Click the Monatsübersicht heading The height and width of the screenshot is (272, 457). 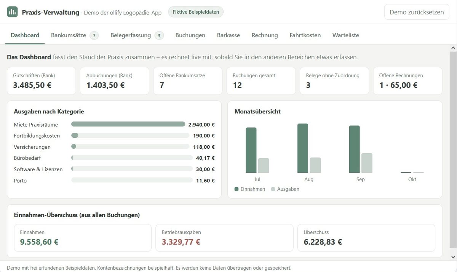tap(257, 111)
